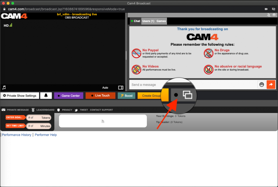Send the chat message with arrow button
The height and width of the screenshot is (187, 278).
tap(271, 85)
